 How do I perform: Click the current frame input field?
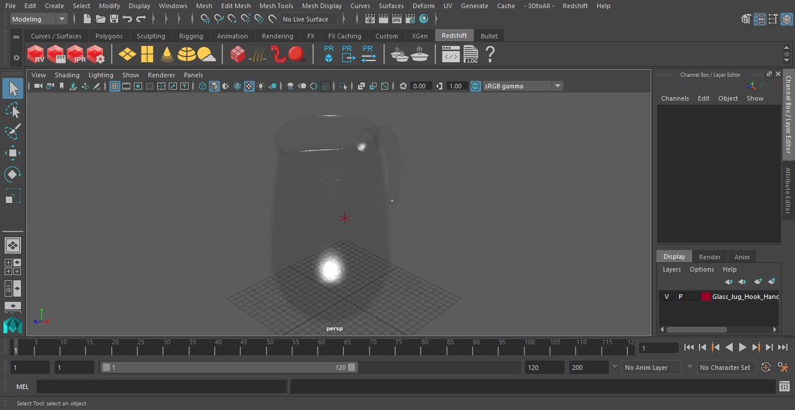click(x=658, y=348)
